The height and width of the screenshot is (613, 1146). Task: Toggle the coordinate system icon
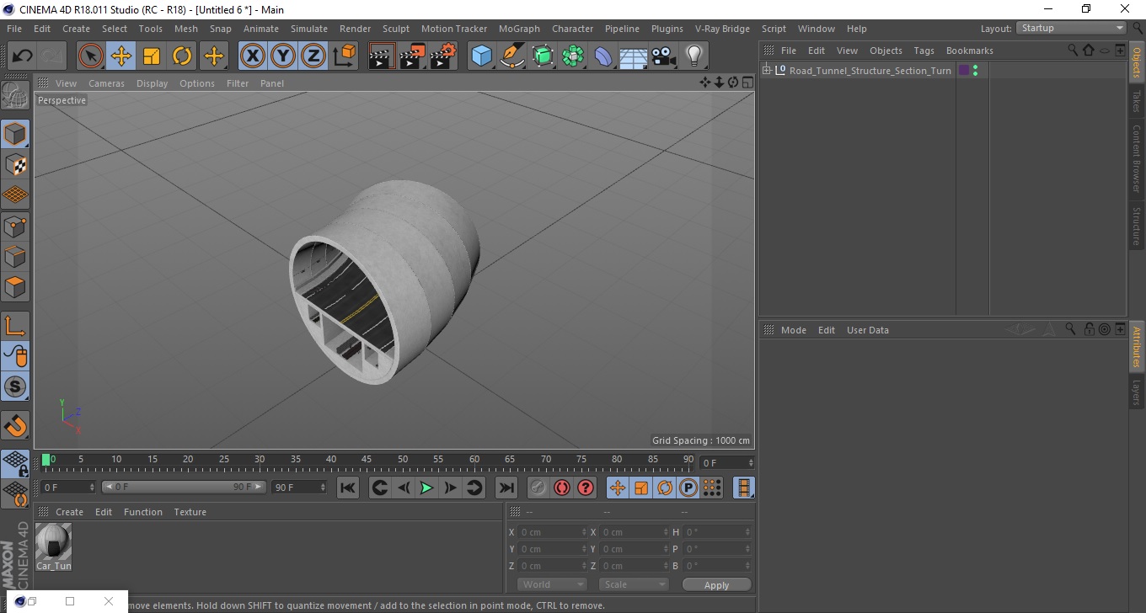click(345, 56)
